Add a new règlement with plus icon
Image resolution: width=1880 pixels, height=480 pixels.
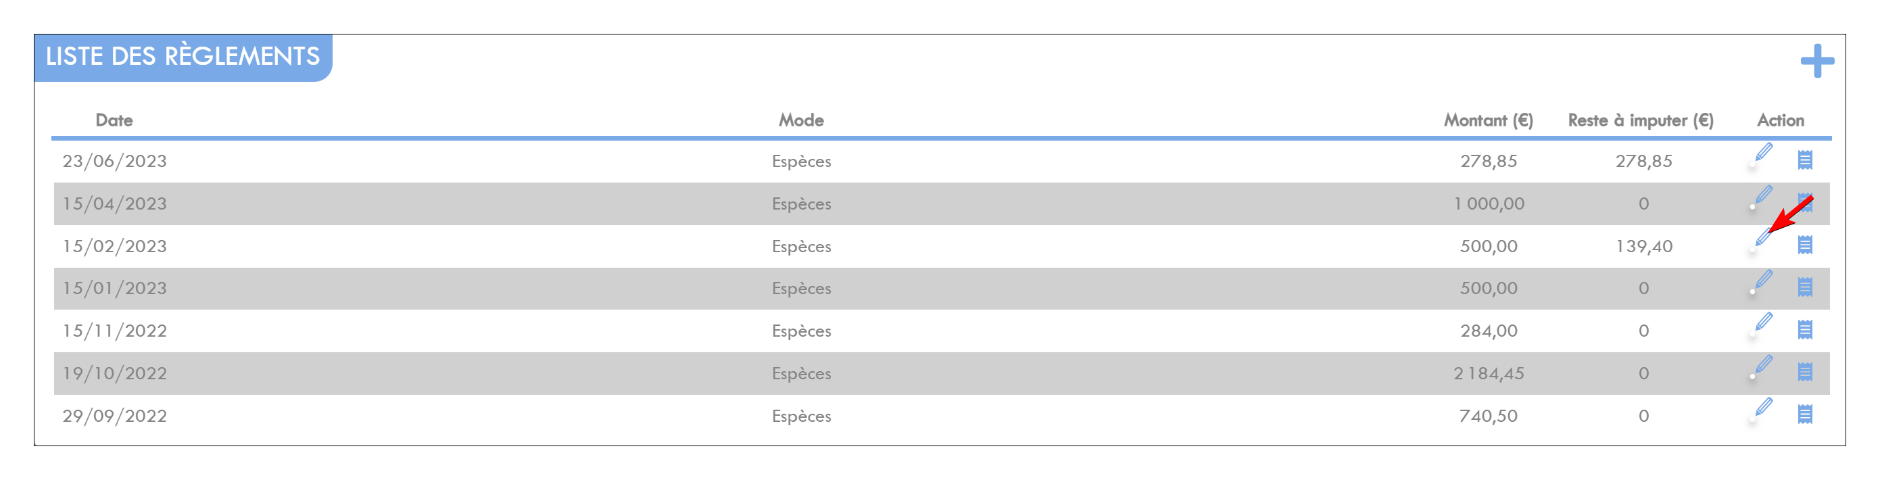pos(1817,62)
